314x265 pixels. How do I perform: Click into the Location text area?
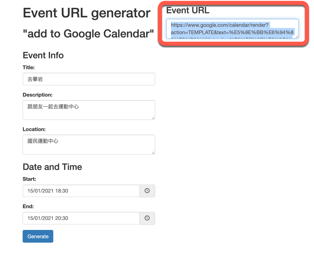point(89,145)
